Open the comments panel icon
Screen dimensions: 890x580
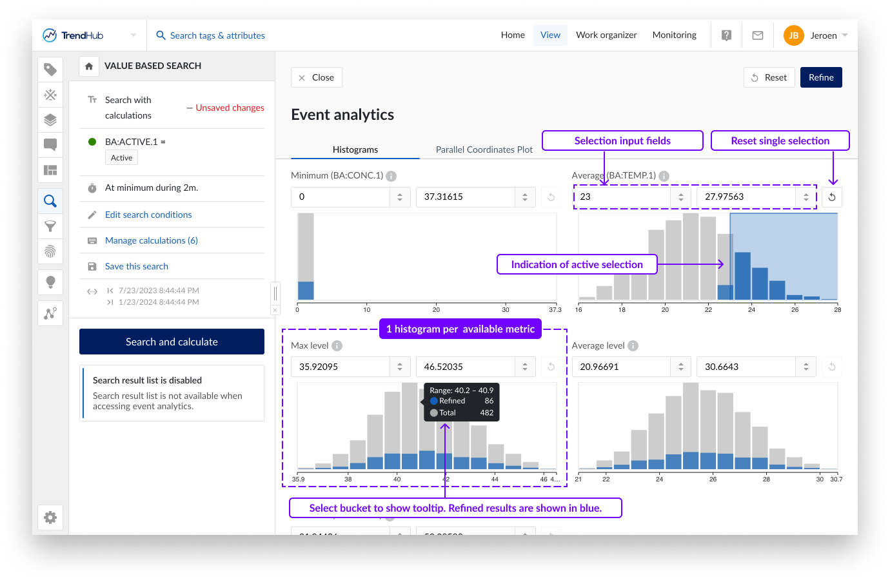(x=50, y=145)
